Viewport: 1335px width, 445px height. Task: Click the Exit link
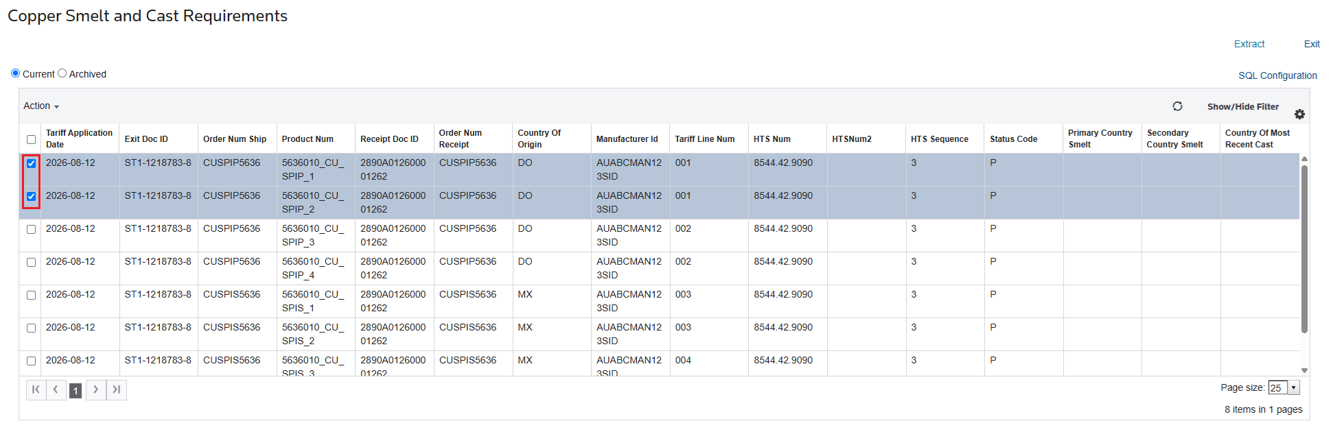pyautogui.click(x=1312, y=44)
